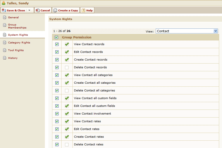222x148 pixels.
Task: Click the Create a Copy button
Action: click(x=66, y=10)
